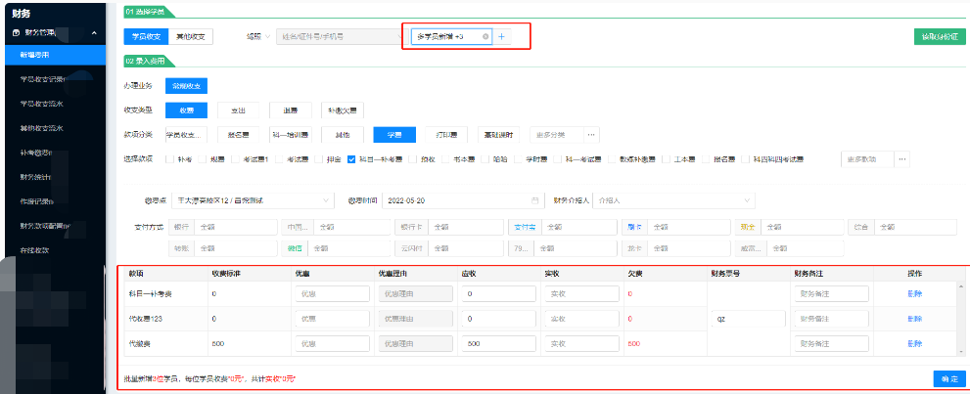This screenshot has height=394, width=970.
Task: Check the 补考 checkbox
Action: click(171, 158)
